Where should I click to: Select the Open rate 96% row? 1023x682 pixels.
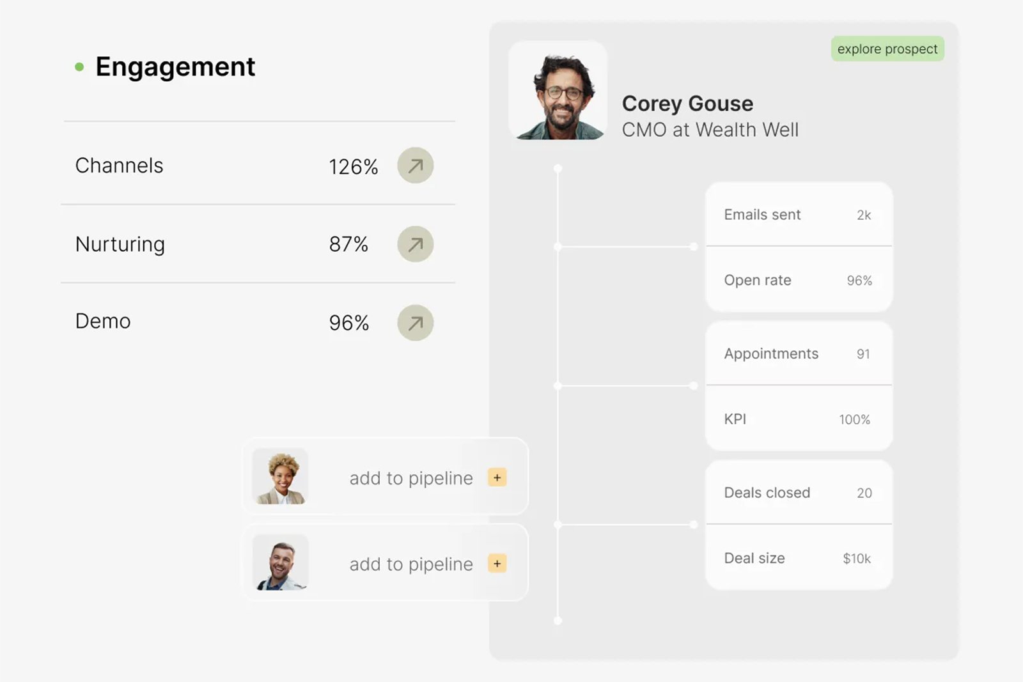coord(799,280)
